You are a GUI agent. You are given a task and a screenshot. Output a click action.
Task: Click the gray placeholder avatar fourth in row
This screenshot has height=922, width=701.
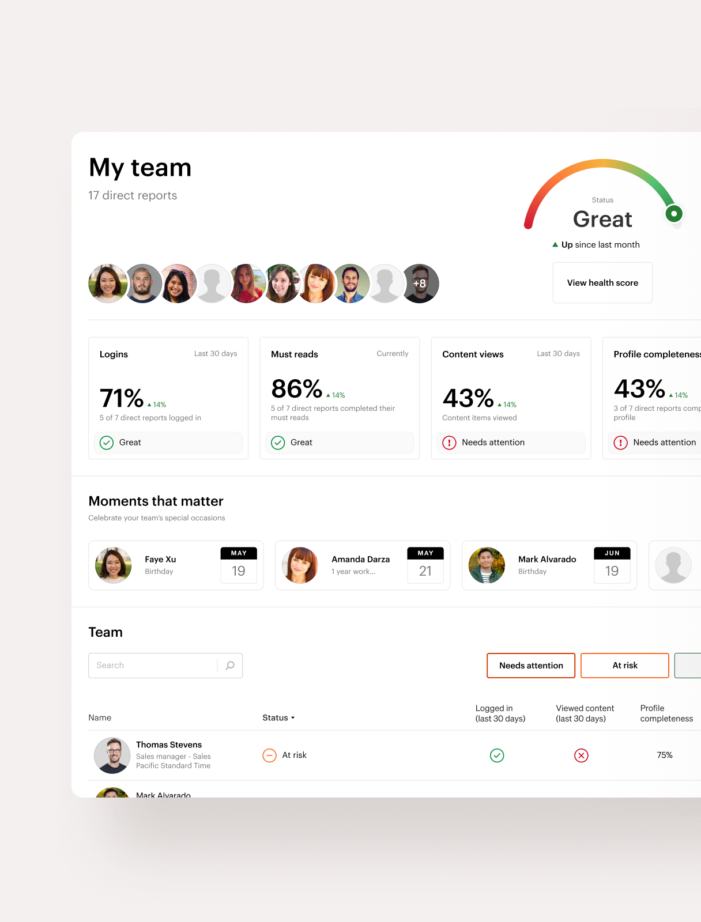(x=212, y=284)
